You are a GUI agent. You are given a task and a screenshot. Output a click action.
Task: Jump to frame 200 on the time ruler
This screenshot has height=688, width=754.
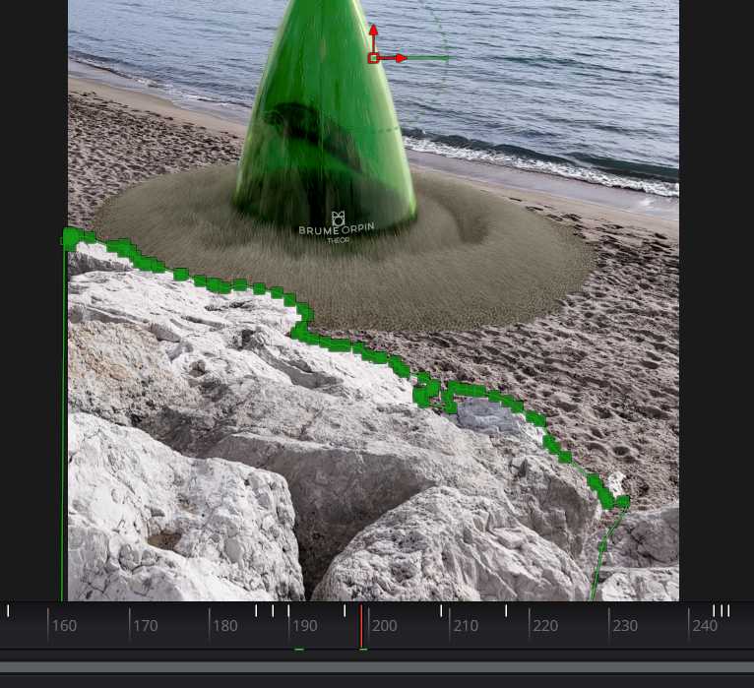385,625
